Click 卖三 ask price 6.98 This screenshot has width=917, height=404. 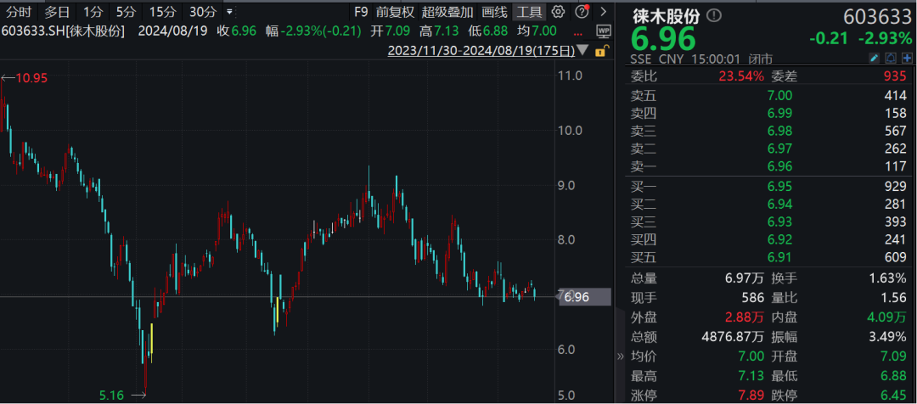[781, 131]
